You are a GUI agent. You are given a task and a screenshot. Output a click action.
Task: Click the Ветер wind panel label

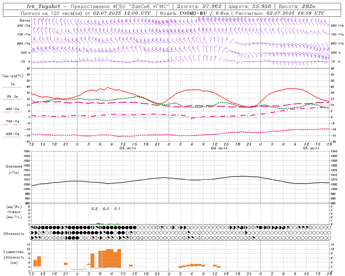25,20
